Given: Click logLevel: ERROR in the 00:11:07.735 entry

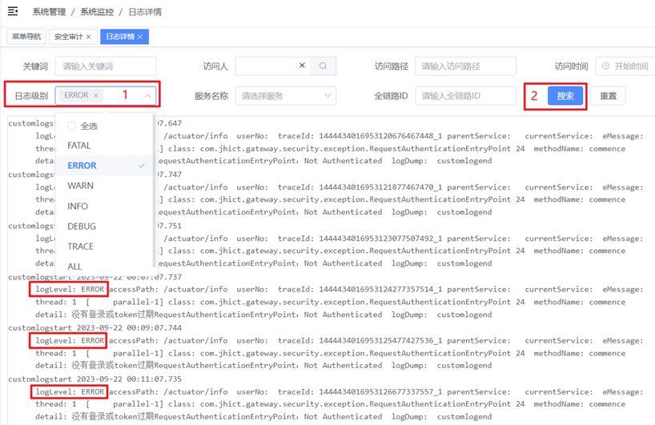Looking at the screenshot, I should [70, 391].
